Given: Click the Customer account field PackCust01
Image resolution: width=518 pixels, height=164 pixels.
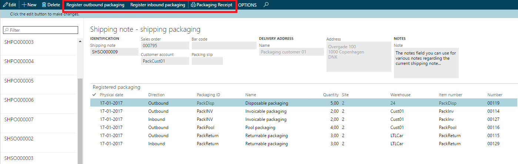Looking at the screenshot, I should tap(165, 61).
